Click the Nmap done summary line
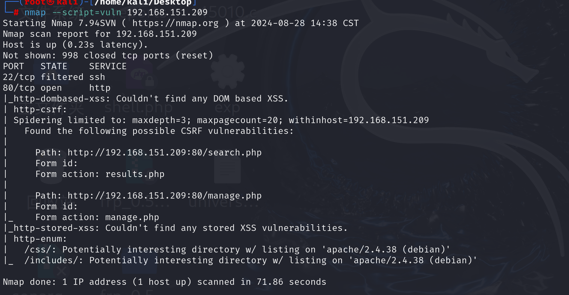 [165, 282]
